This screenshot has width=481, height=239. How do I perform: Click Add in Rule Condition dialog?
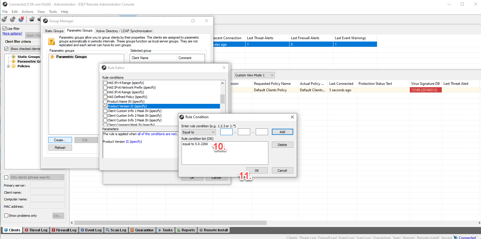(282, 132)
